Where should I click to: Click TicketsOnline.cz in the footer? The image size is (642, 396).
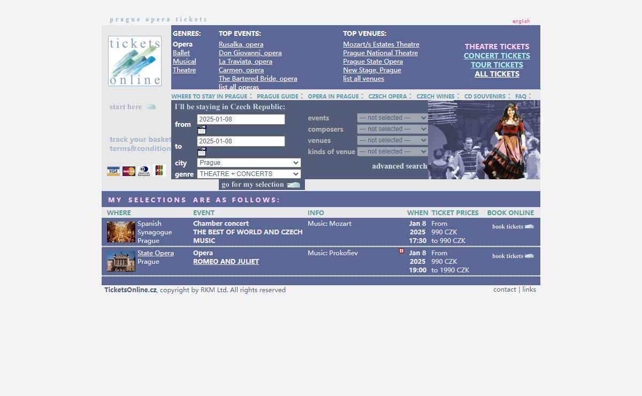tap(131, 290)
